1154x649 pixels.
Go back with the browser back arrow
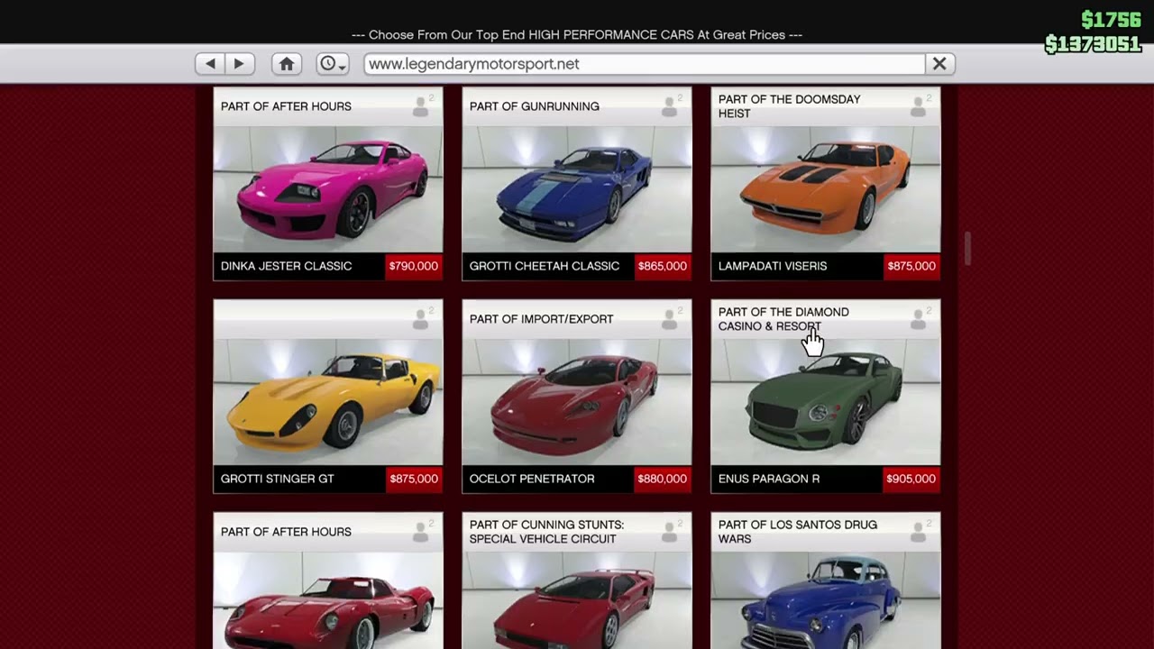pyautogui.click(x=210, y=64)
